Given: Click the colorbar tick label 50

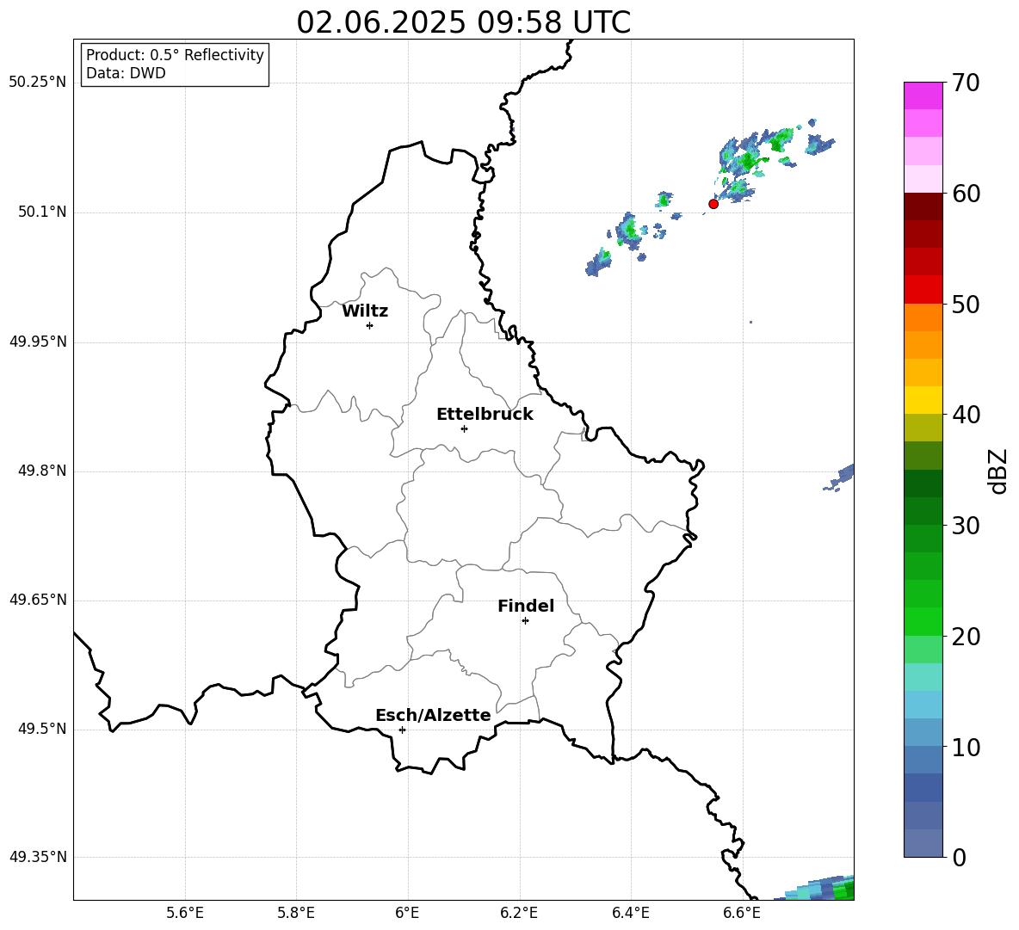Looking at the screenshot, I should click(966, 304).
